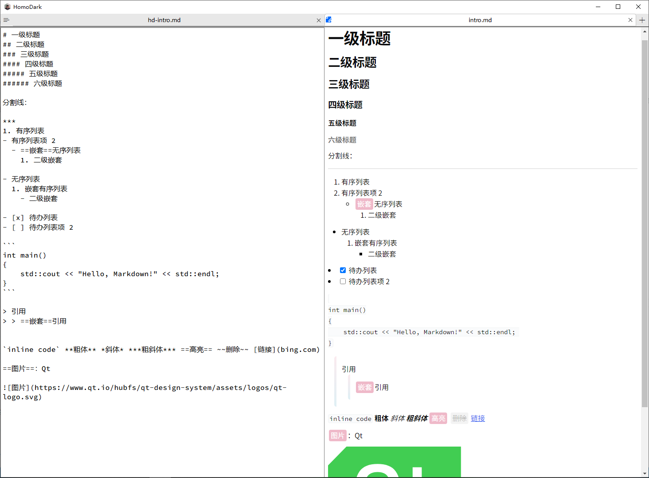
Task: Click the '==图片==: Qt' line in editor
Action: coord(27,368)
